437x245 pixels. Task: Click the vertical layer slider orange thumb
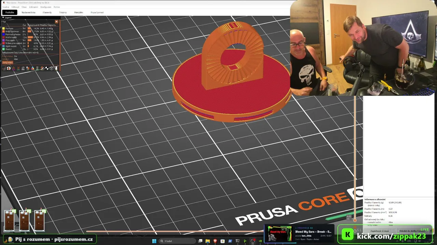coord(355,220)
